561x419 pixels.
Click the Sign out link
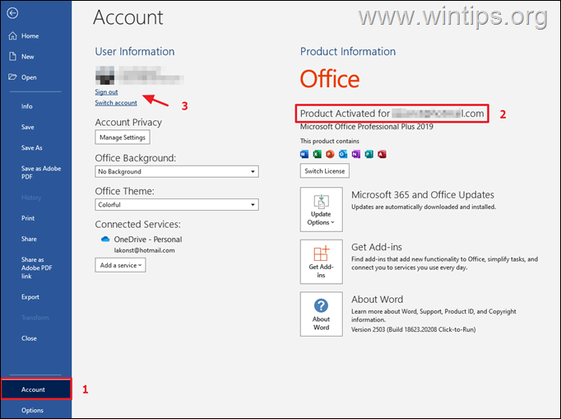tap(106, 92)
